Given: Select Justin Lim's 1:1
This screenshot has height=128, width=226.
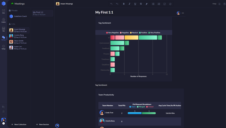Looking at the screenshot, I should click(19, 48).
